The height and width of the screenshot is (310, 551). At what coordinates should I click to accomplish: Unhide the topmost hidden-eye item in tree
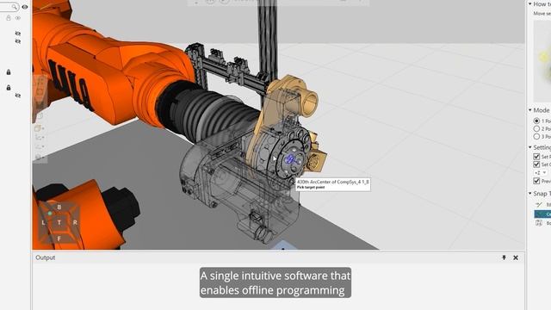tap(18, 34)
